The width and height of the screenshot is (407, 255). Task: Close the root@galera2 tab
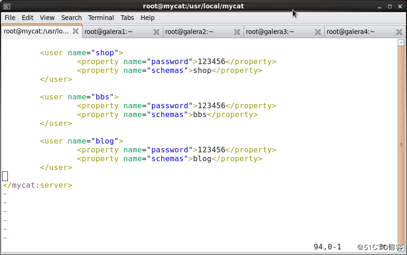(x=237, y=32)
